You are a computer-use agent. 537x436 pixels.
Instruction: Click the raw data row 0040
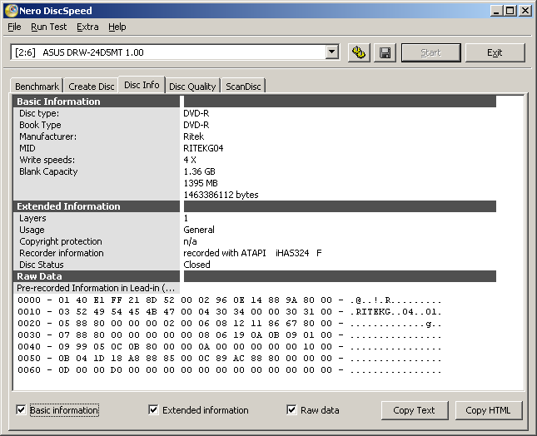(230, 347)
